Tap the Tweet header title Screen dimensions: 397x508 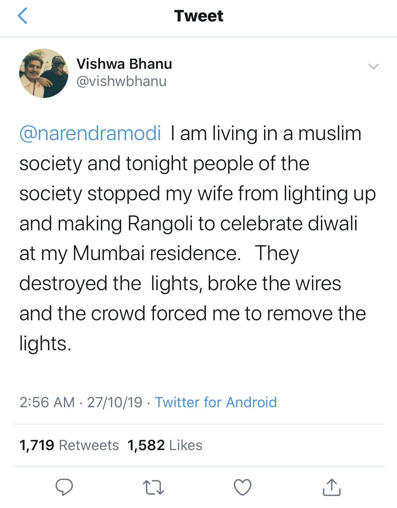[198, 16]
